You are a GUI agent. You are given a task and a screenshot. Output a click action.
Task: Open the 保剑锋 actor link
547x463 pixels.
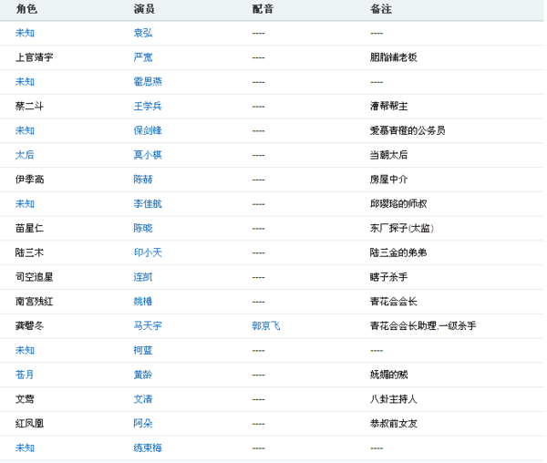tap(148, 130)
